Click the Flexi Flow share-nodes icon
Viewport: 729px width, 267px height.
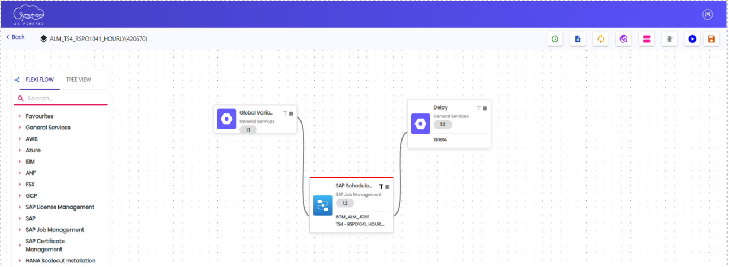(x=17, y=80)
